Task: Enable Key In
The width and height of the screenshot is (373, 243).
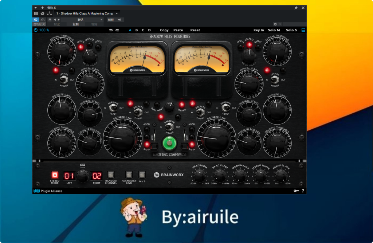Action: [x=259, y=30]
